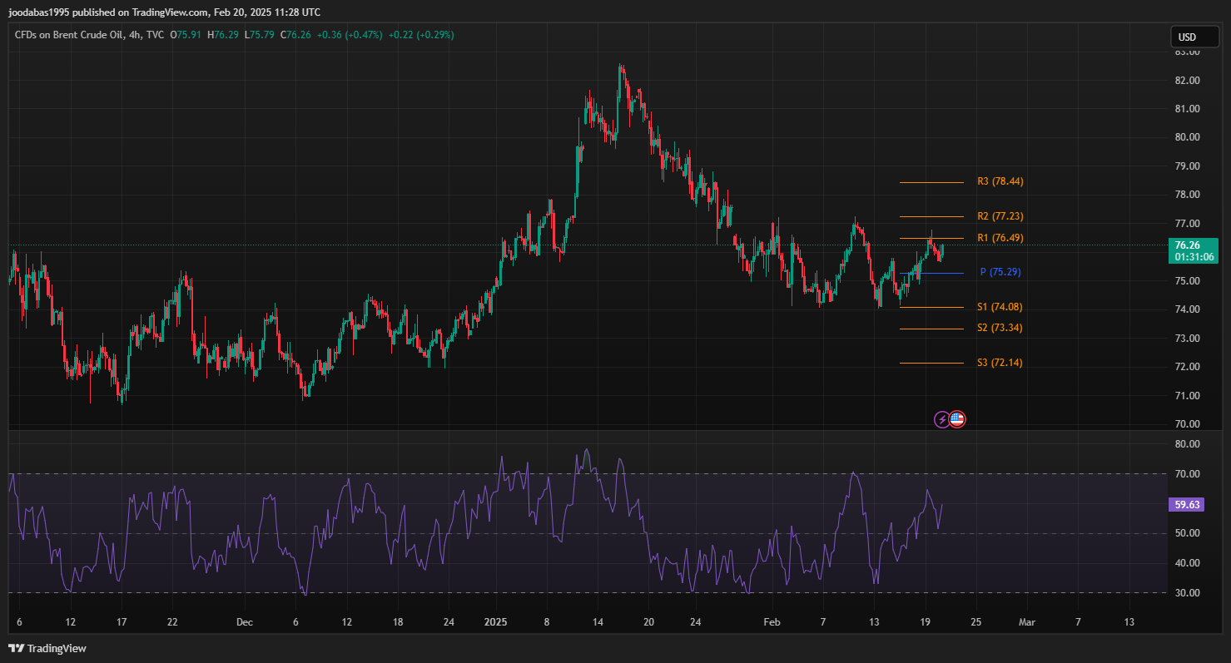Screen dimensions: 1231x663
Task: Click the US flag economic event icon
Action: (957, 419)
